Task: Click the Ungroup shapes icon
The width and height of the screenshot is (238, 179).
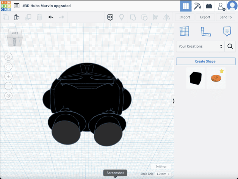Action: [144, 17]
